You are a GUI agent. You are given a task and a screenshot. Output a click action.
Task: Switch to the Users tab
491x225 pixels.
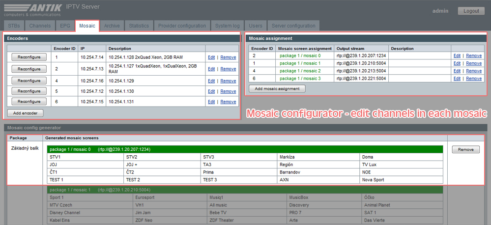256,26
